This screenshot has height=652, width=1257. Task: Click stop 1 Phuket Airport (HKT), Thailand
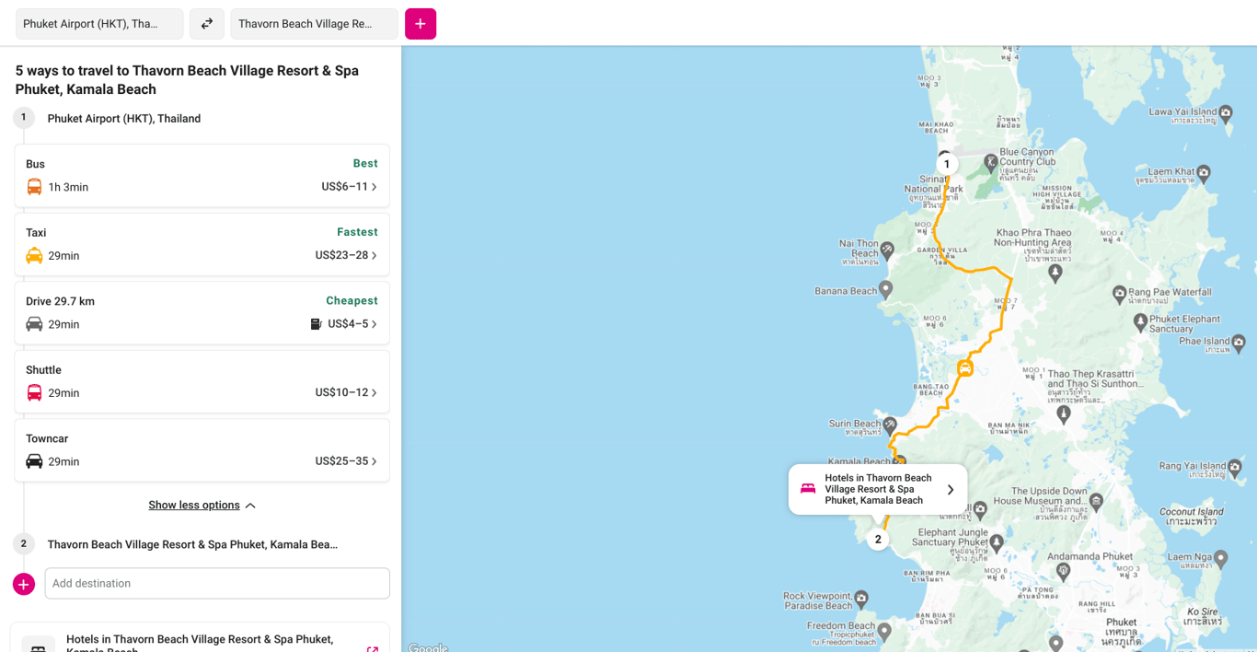click(x=124, y=119)
